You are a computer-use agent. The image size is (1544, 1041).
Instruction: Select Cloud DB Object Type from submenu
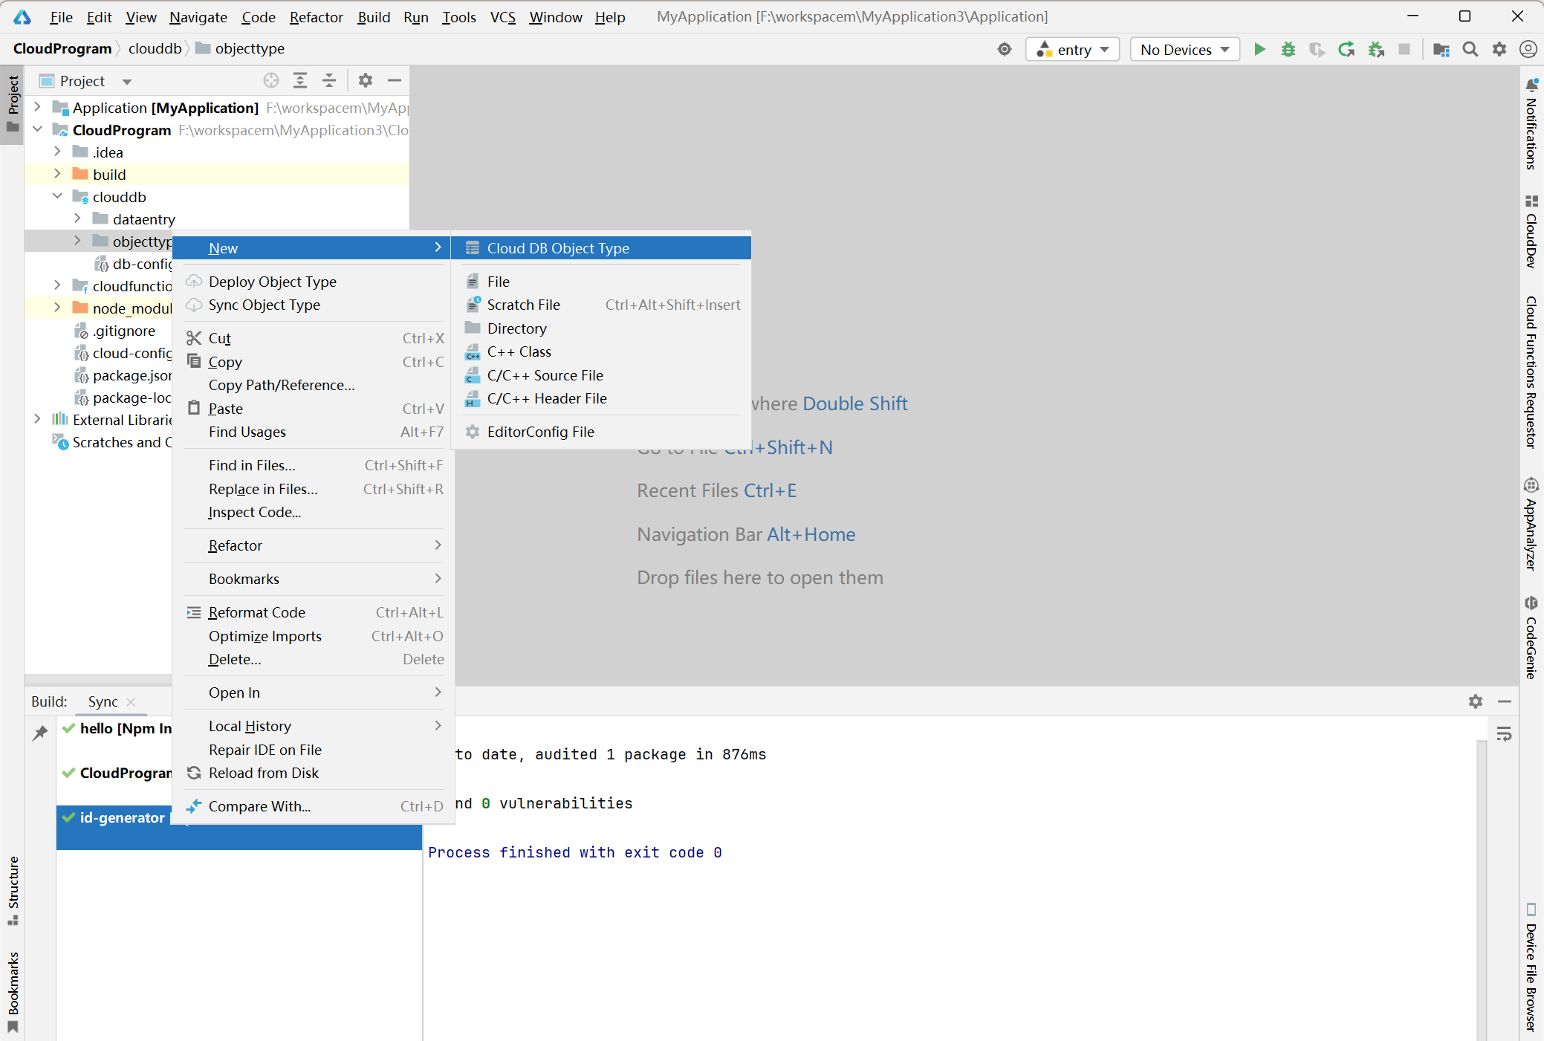click(x=557, y=248)
